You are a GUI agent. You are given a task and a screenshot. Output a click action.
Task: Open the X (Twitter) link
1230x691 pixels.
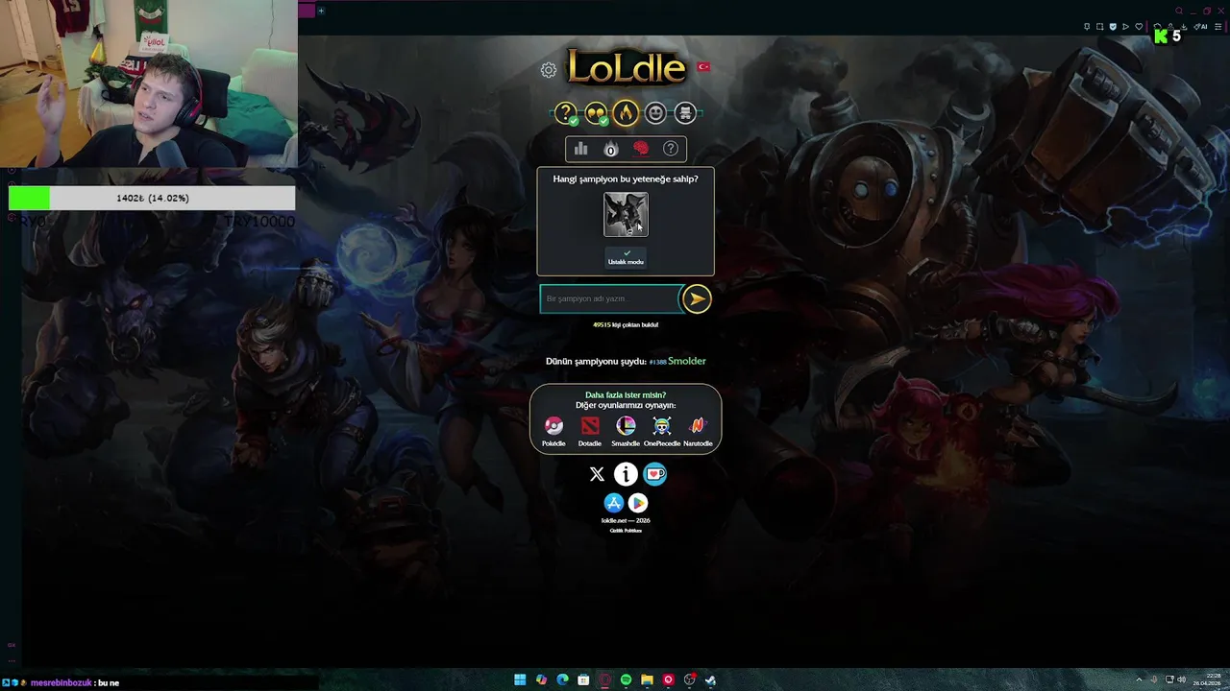point(597,474)
